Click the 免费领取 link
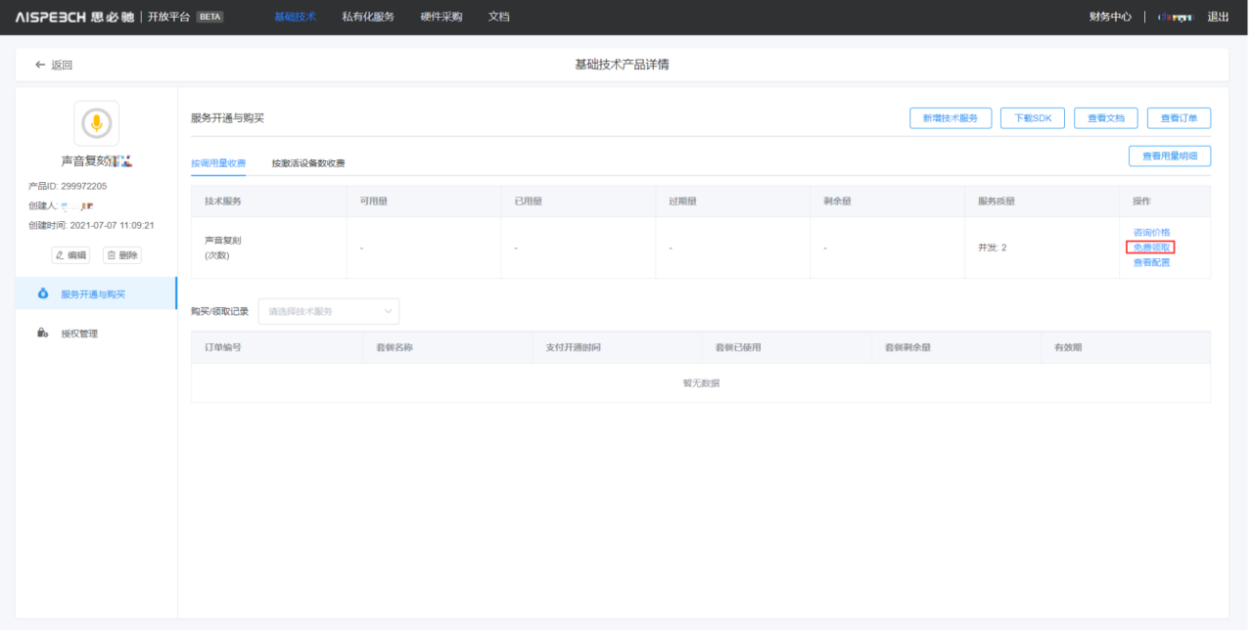The width and height of the screenshot is (1253, 630). coord(1151,247)
